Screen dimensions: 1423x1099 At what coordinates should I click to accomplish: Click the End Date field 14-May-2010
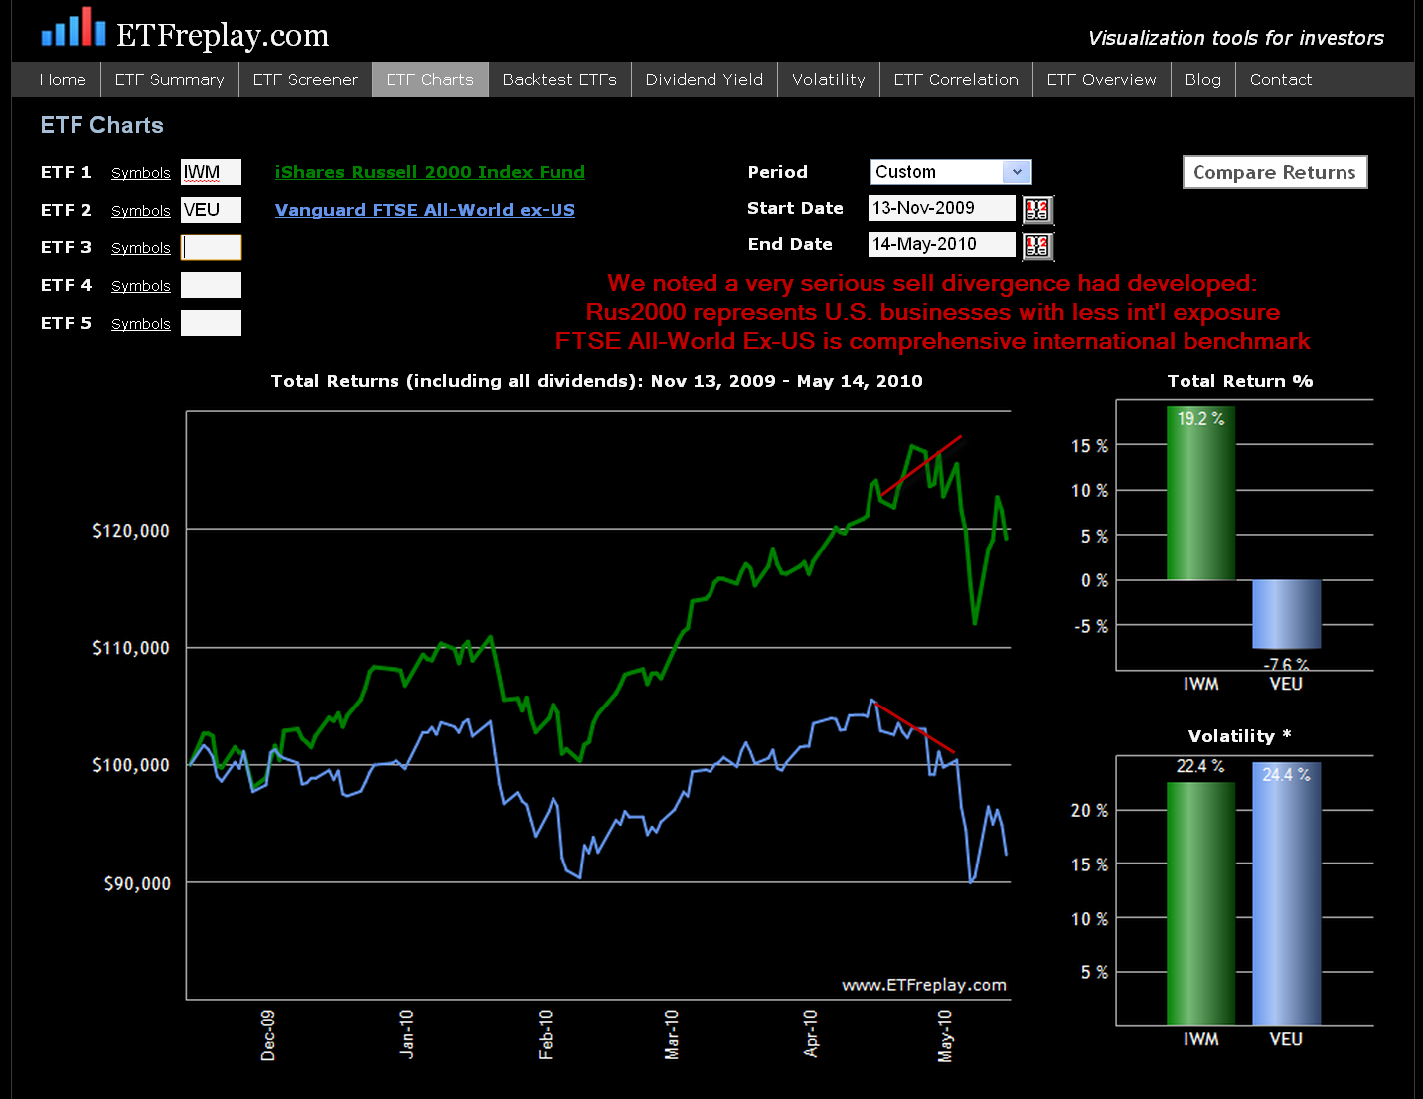tap(942, 244)
